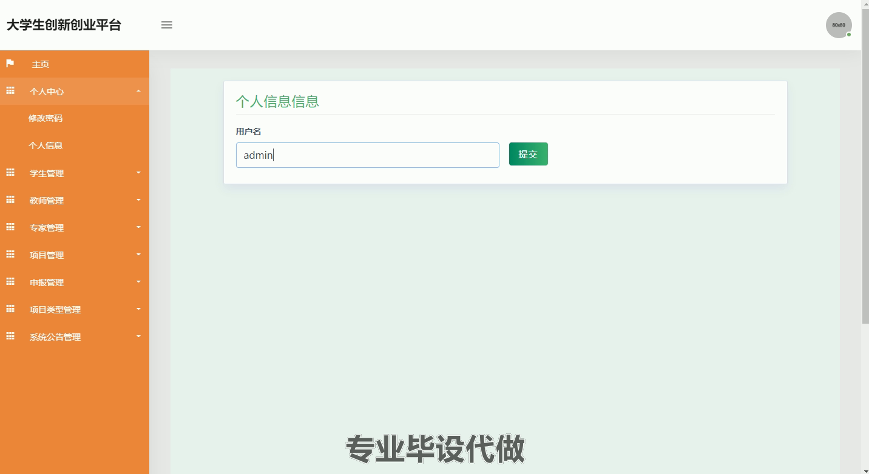869x474 pixels.
Task: Expand the 教师管理 dropdown arrow
Action: [138, 200]
